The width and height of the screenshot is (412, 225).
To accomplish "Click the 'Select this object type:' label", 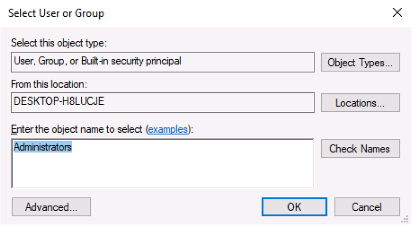I will point(59,43).
